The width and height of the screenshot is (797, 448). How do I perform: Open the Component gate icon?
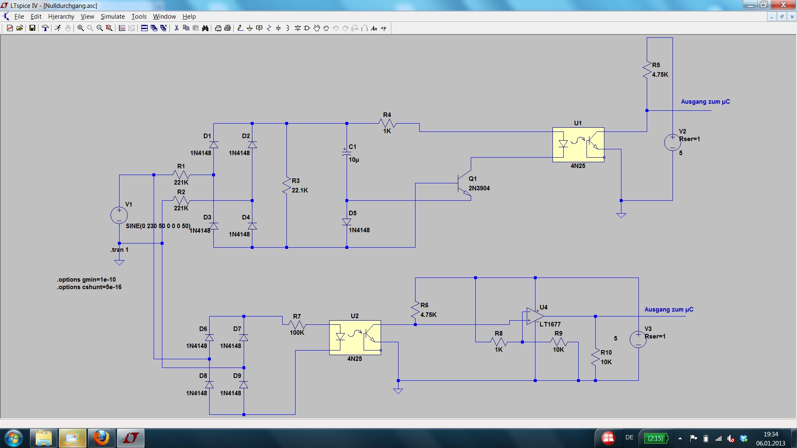307,28
